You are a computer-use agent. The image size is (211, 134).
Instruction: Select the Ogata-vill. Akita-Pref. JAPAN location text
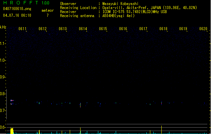150,8
